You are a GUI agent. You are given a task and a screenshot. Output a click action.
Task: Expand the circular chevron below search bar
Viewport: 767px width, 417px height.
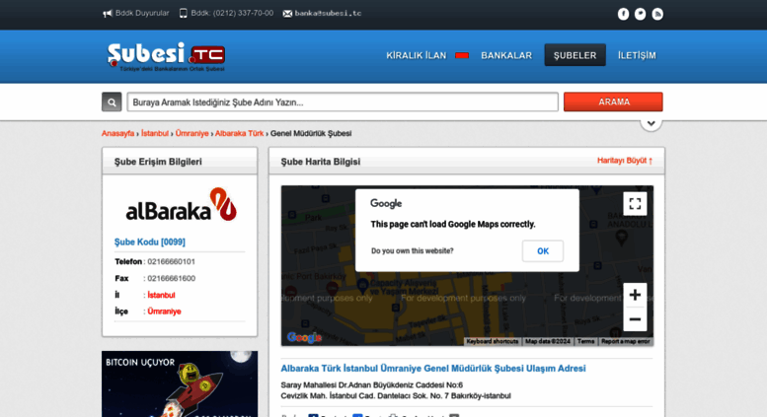(x=652, y=123)
